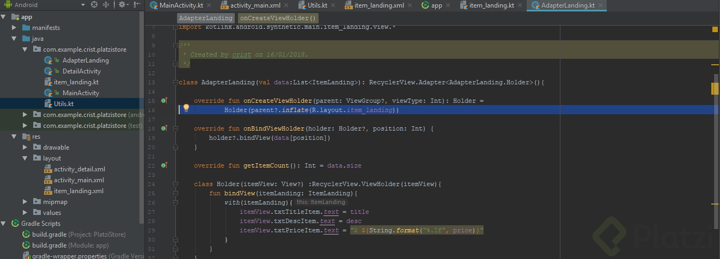Switch to the Utils.kt tab
Screen dimensions: 720x259
[x=317, y=5]
